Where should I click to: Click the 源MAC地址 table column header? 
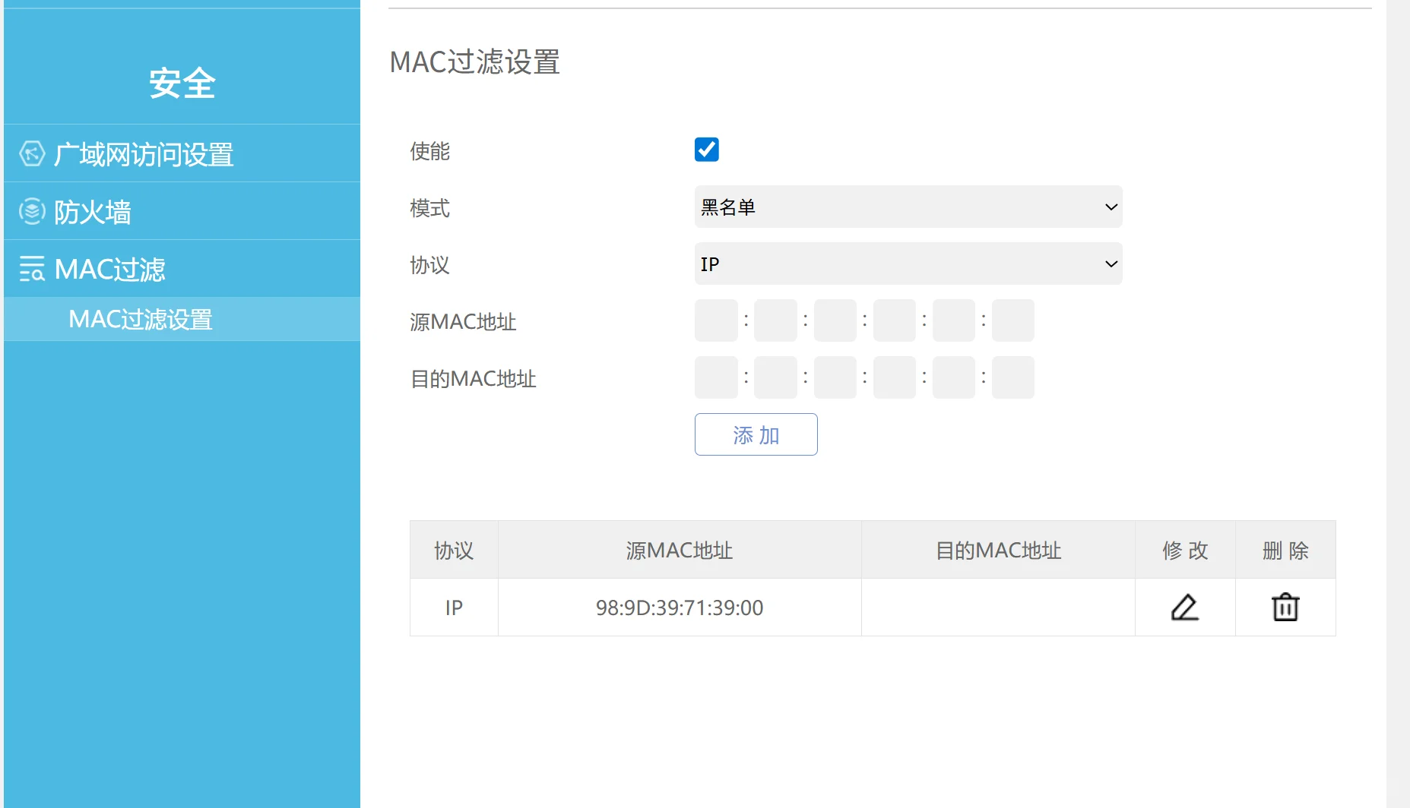(680, 551)
